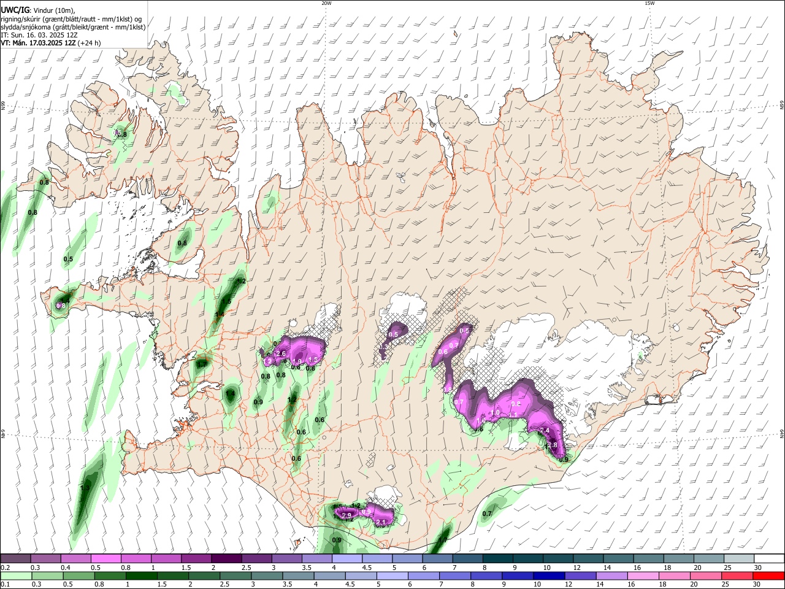Click the 2.9 precipitation value on the map
Image resolution: width=785 pixels, height=589 pixels.
pyautogui.click(x=346, y=515)
